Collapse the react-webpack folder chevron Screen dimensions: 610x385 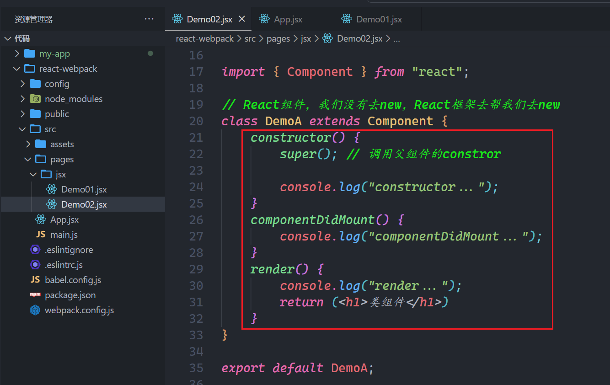click(17, 69)
